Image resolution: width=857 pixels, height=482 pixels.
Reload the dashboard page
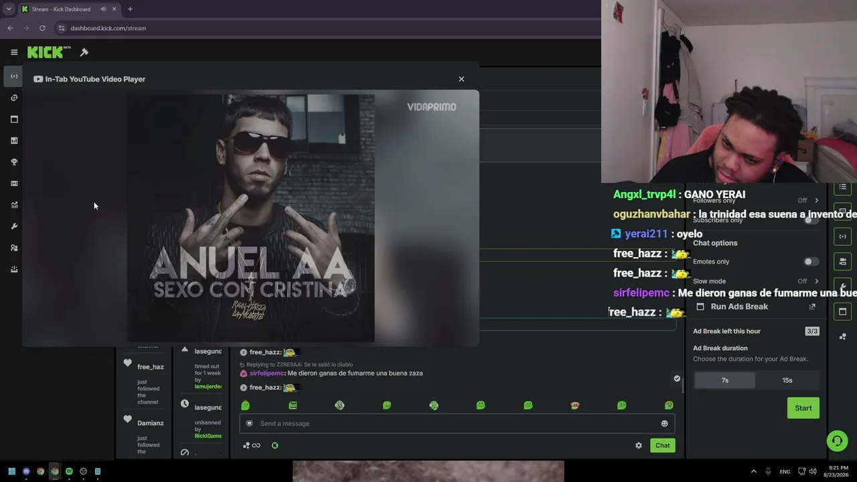point(42,28)
